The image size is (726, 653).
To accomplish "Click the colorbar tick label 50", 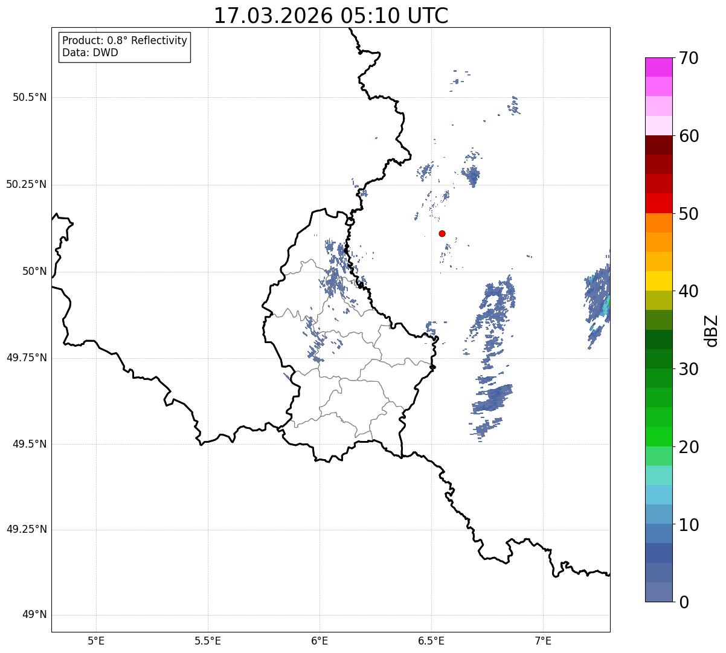I will (689, 214).
